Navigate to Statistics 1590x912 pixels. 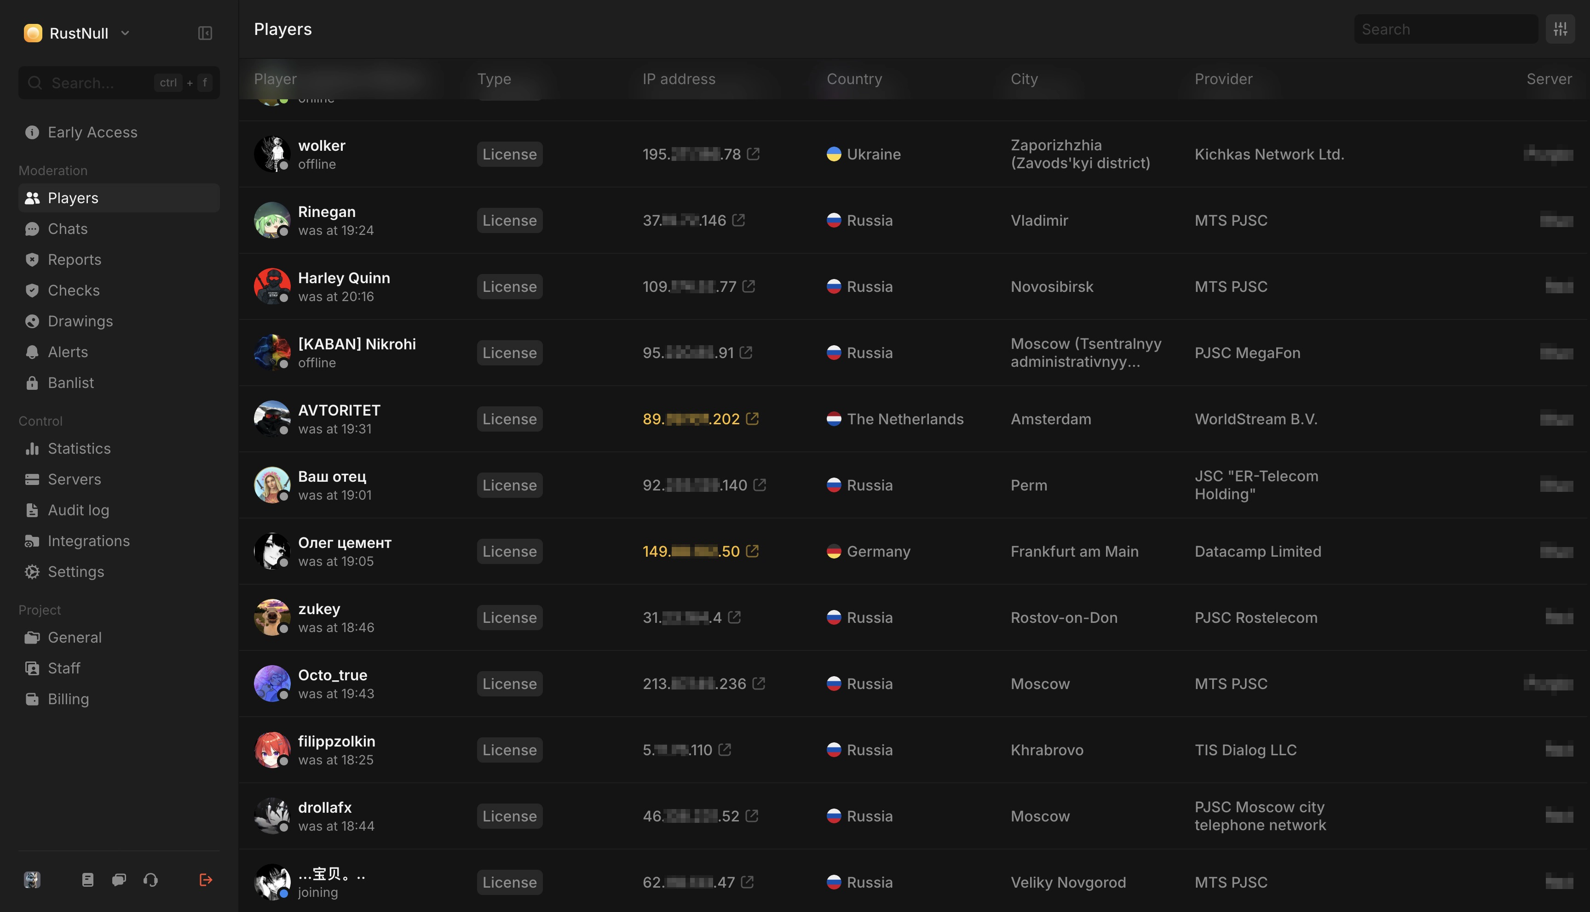tap(79, 449)
